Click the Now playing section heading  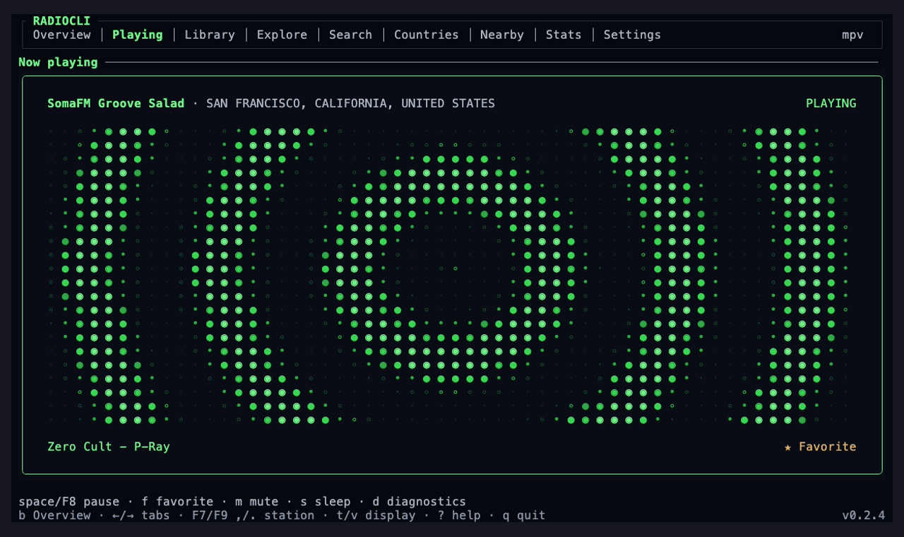58,62
